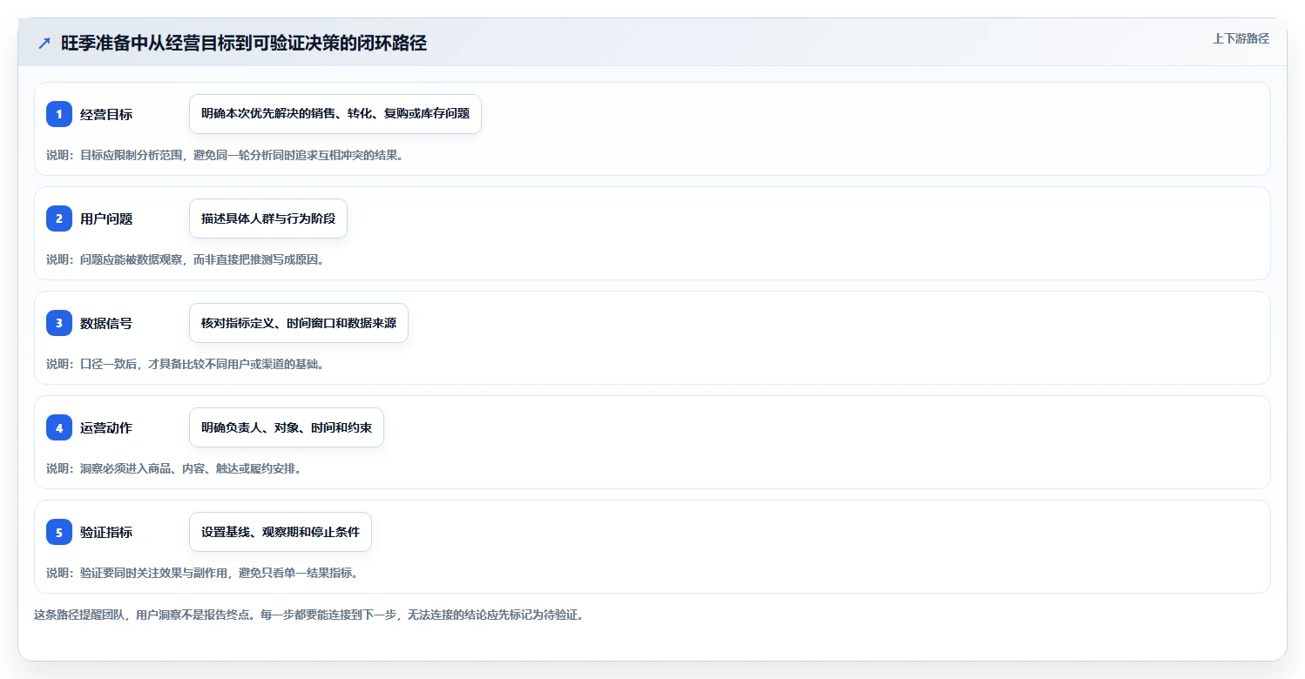Click the note 目标应限制分析范围

point(225,155)
